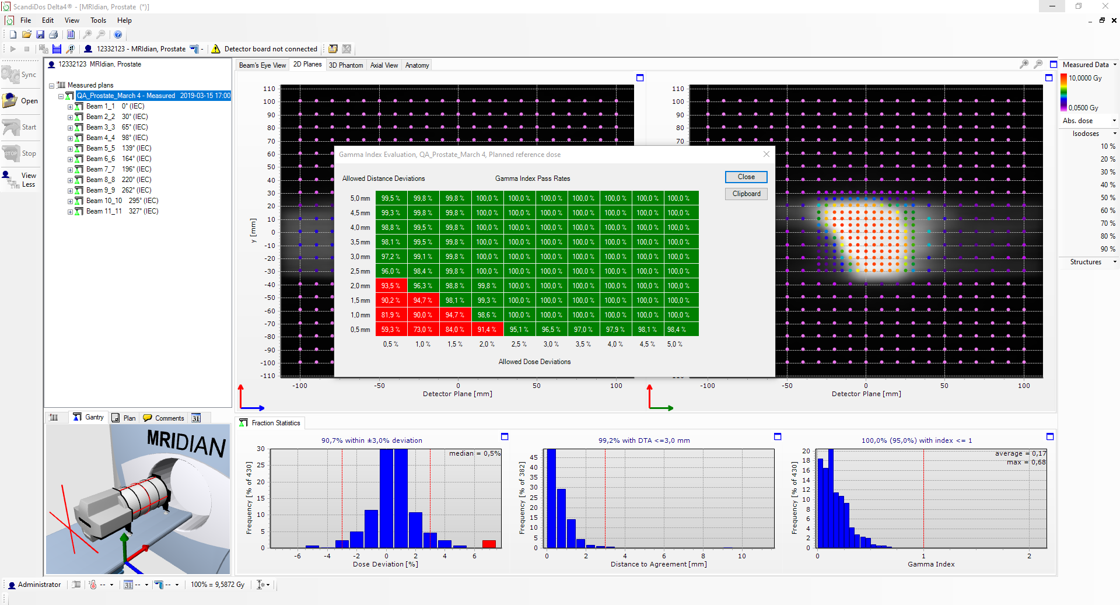Click the detector board warning icon
Screen dimensions: 1120x605
216,49
